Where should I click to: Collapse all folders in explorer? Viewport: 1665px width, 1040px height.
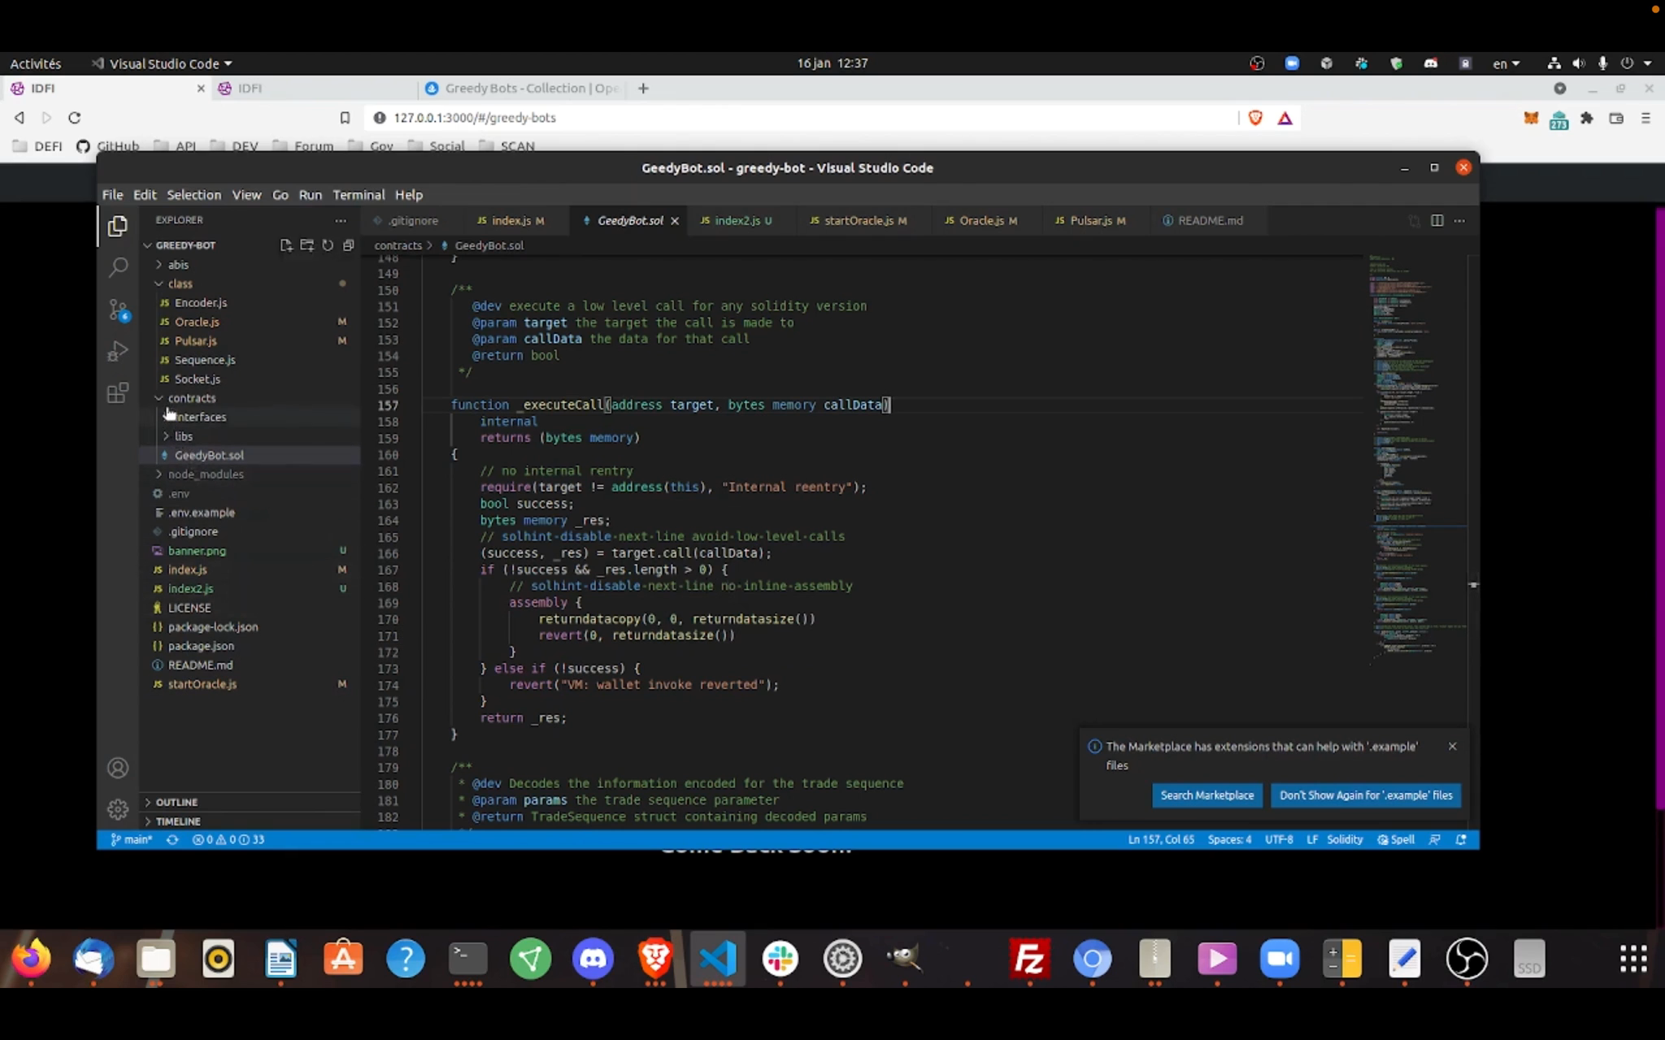coord(348,245)
